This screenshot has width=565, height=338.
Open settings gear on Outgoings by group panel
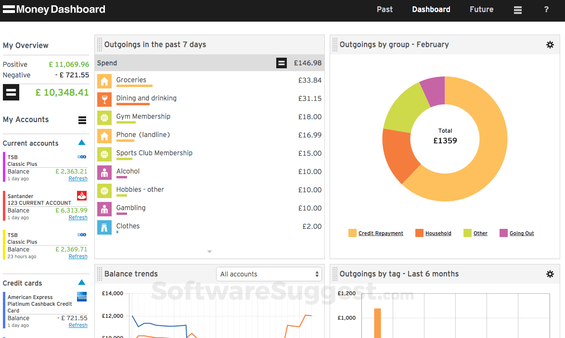(550, 44)
